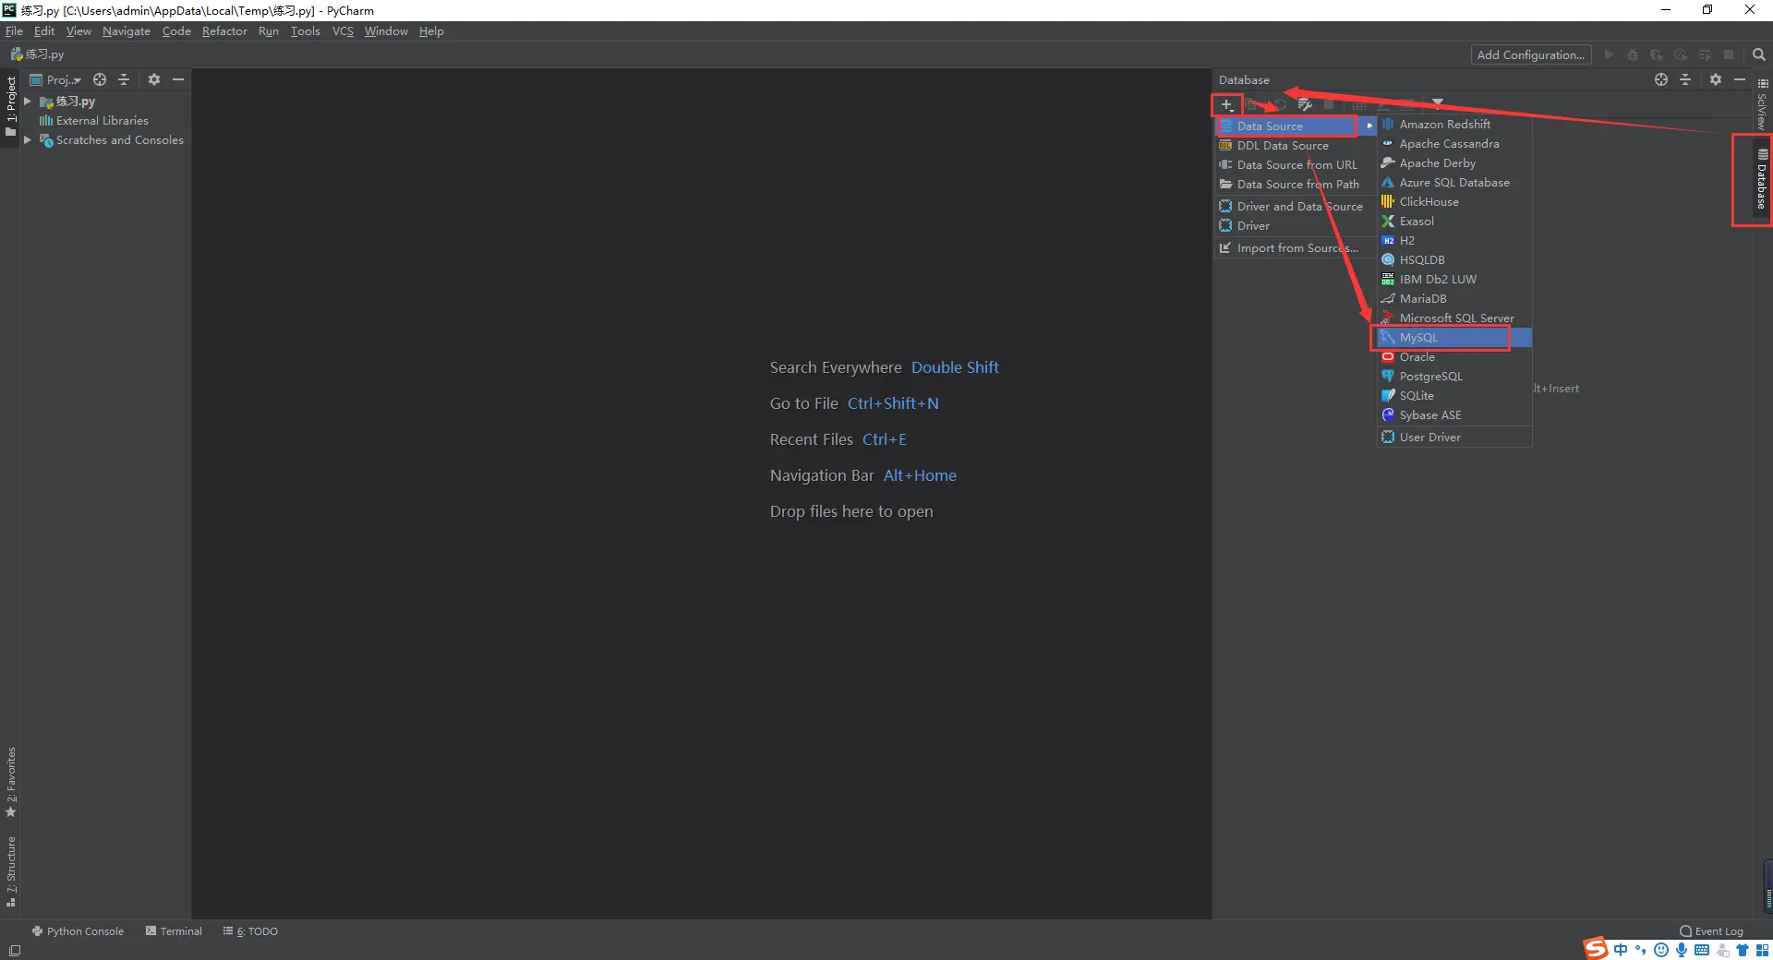Click the Run with Coverage icon

pos(1657,54)
